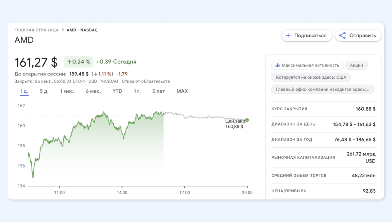Click the РЫНОЧНАЯ КАПИТАЛИЗАЦИЯ row label

tap(303, 157)
